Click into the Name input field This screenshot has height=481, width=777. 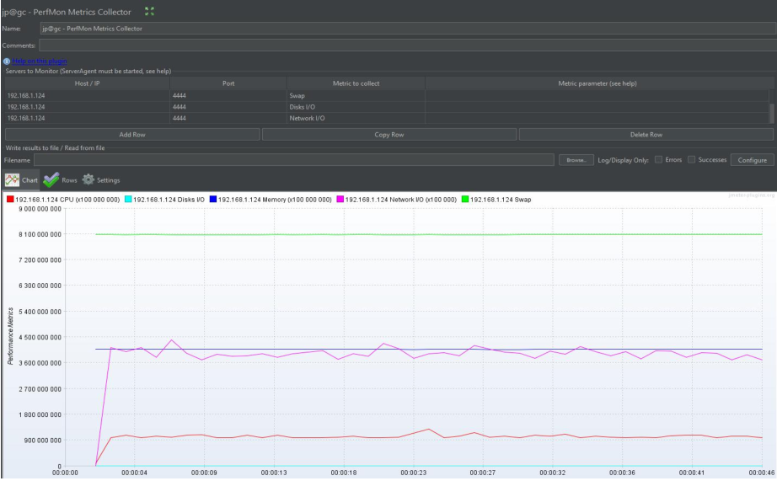pos(408,29)
